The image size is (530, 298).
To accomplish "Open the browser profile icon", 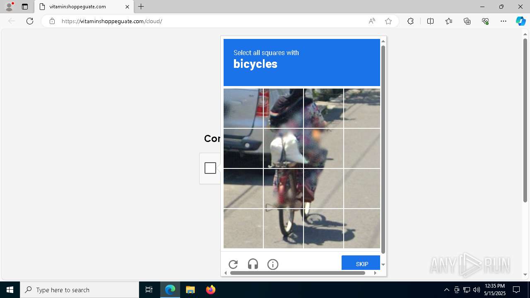I will point(9,7).
